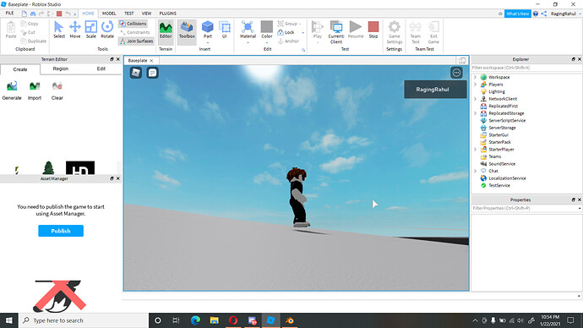Screen dimensions: 583x328
Task: Select Lighting in Explorer
Action: pyautogui.click(x=496, y=91)
